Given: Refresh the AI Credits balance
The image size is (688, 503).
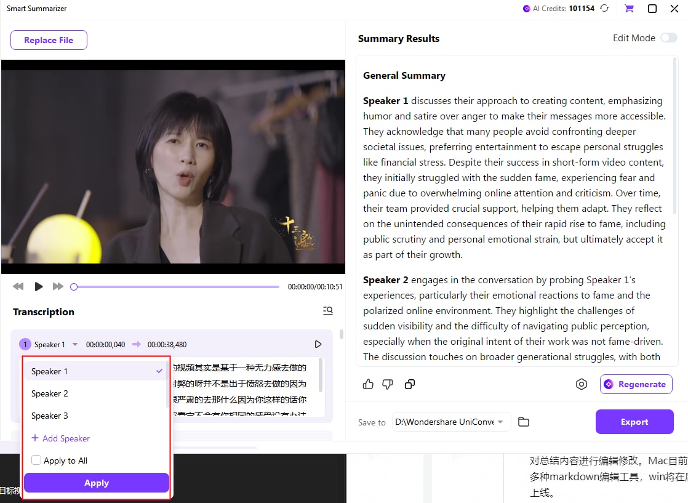Looking at the screenshot, I should click(x=604, y=9).
